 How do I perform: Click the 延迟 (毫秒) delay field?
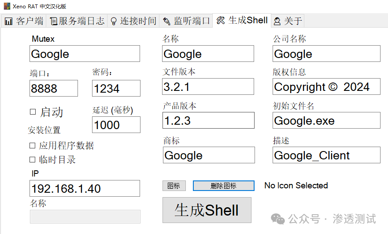pos(116,125)
